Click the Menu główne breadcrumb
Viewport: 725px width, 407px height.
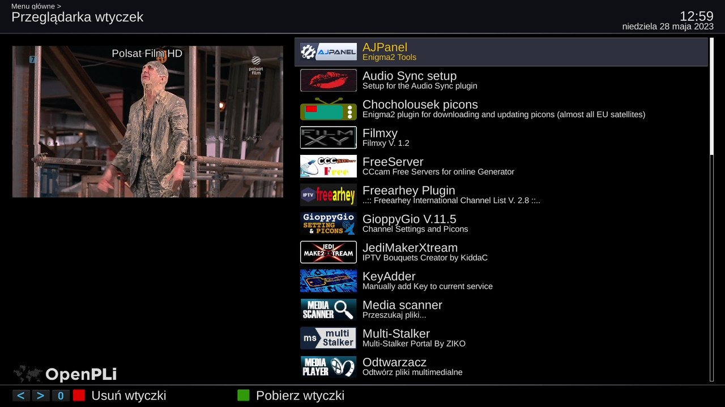(36, 6)
